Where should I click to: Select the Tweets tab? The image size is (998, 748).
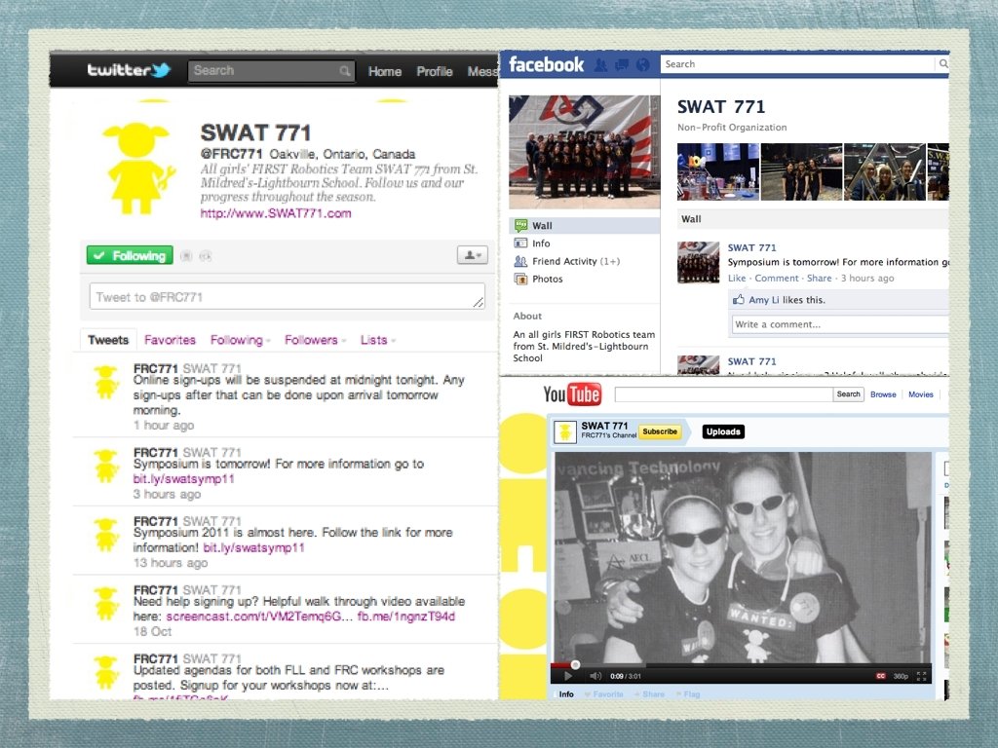point(108,340)
